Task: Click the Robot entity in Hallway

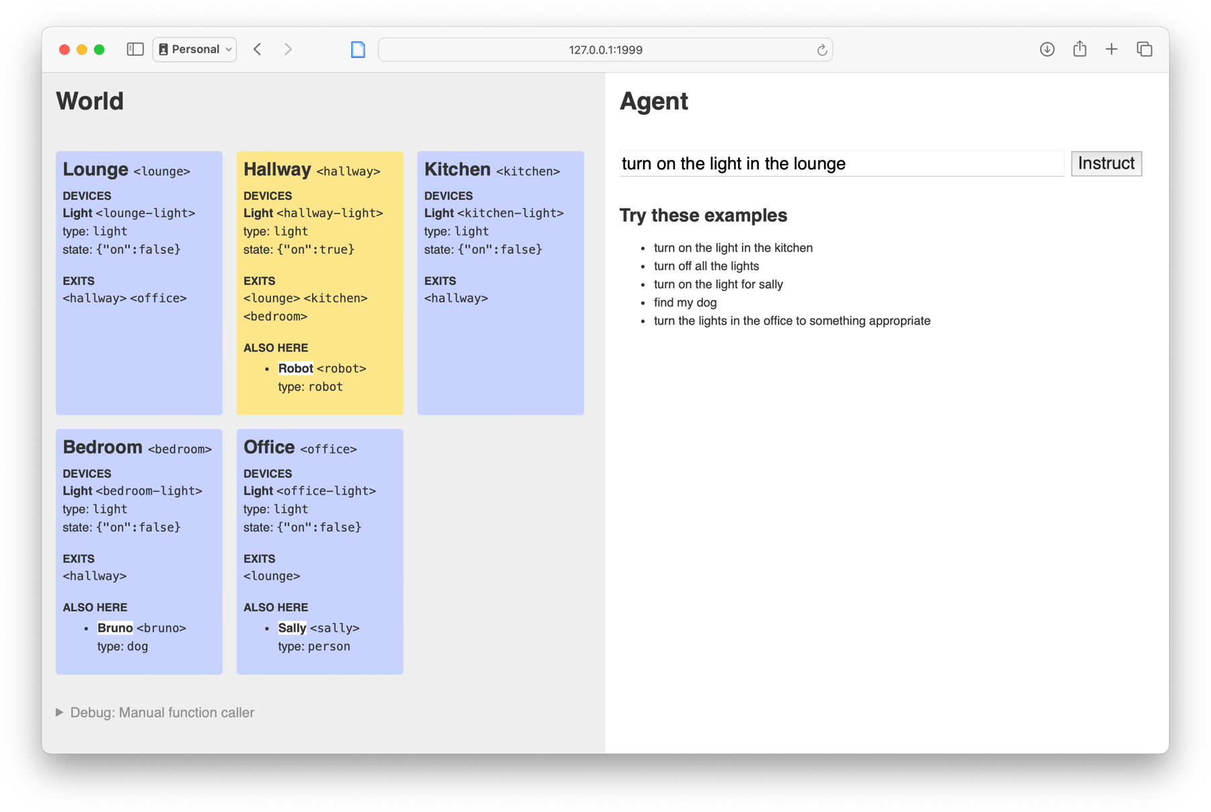Action: point(295,368)
